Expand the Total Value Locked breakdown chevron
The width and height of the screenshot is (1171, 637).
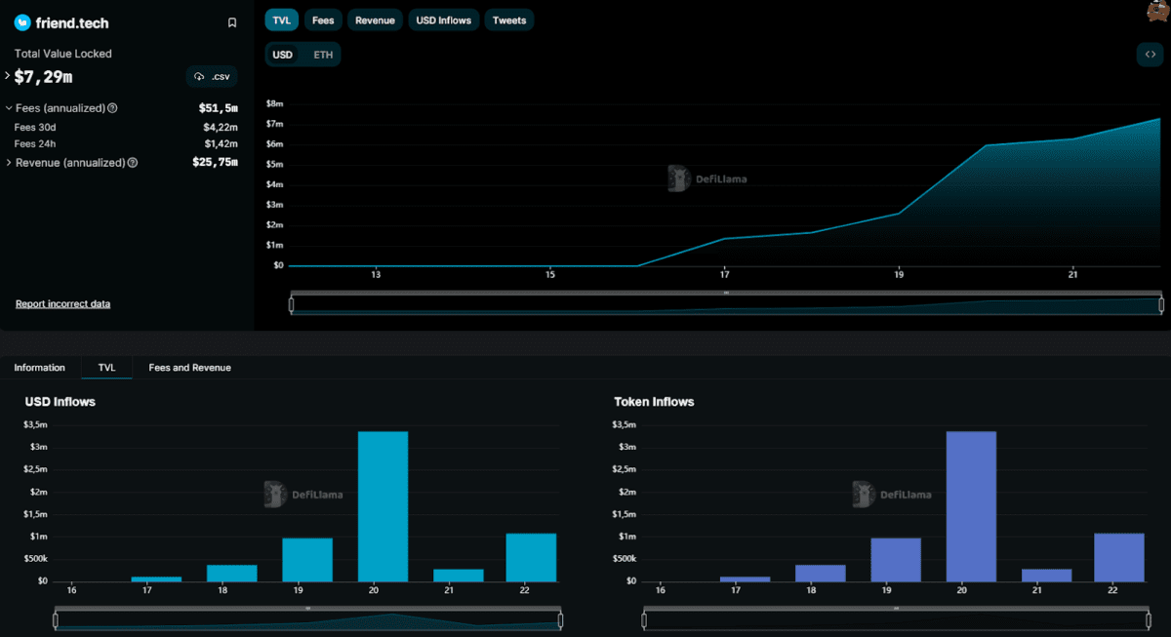pos(8,74)
